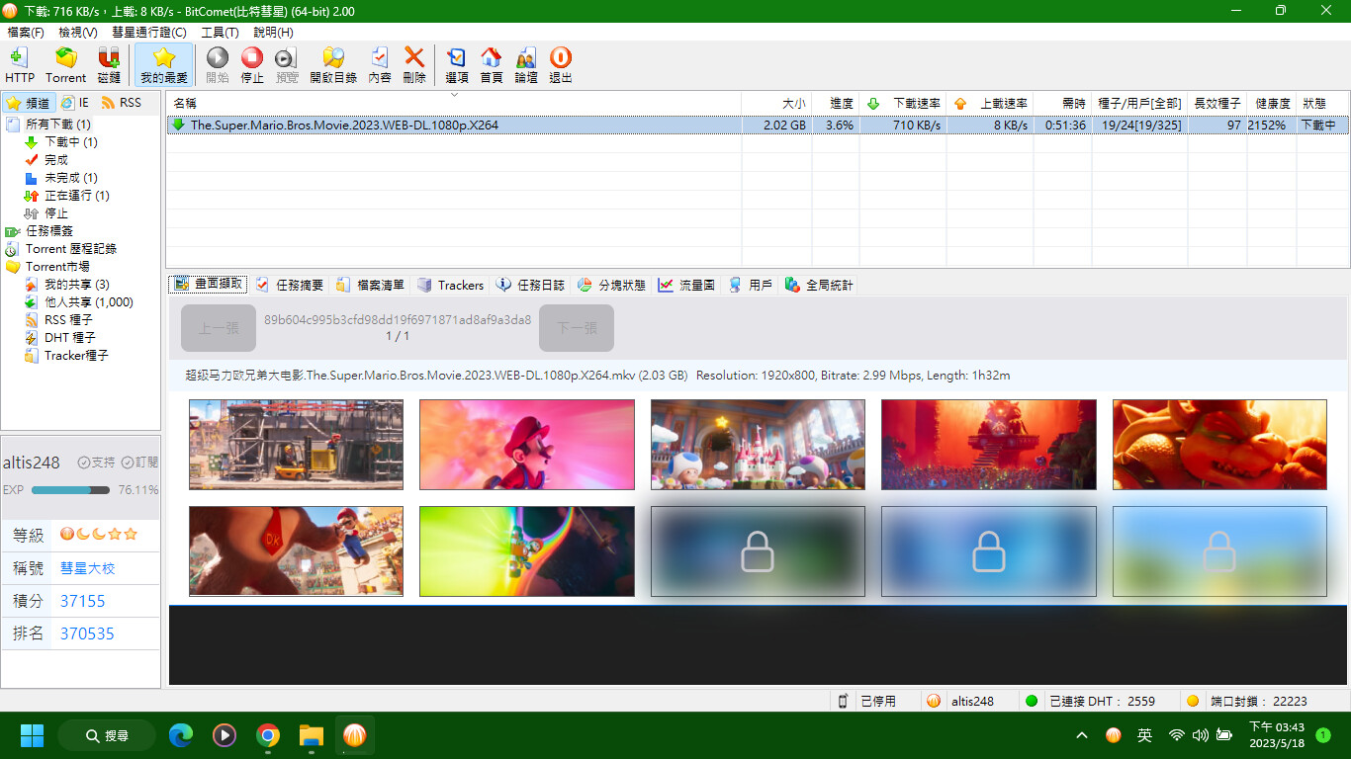The height and width of the screenshot is (759, 1351).
Task: Open the download folder with 開啟目錄
Action: click(333, 65)
